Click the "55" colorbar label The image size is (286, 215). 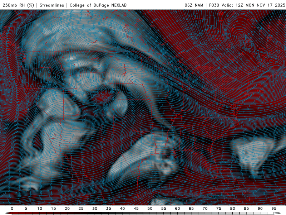[x=164, y=209]
